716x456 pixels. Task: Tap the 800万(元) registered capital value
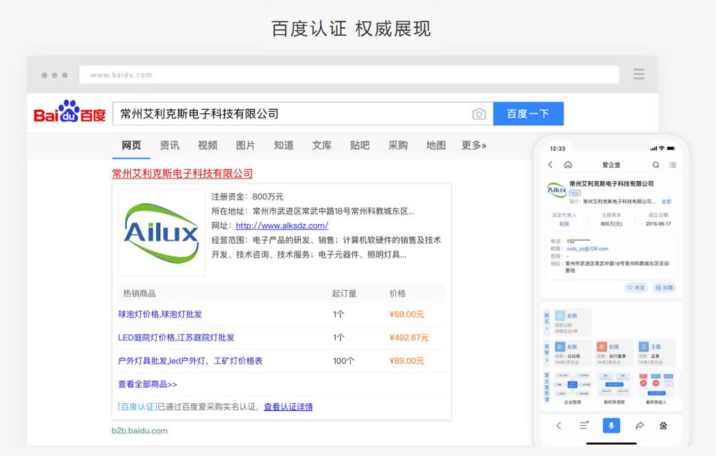[611, 224]
